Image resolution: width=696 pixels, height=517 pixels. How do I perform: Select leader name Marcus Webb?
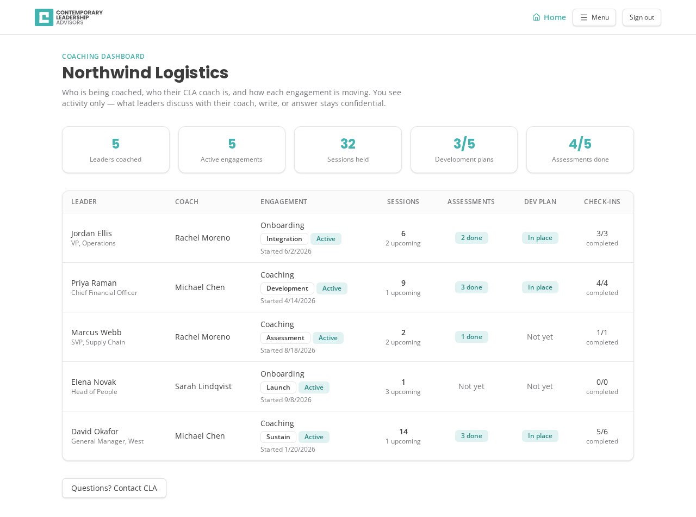click(96, 333)
